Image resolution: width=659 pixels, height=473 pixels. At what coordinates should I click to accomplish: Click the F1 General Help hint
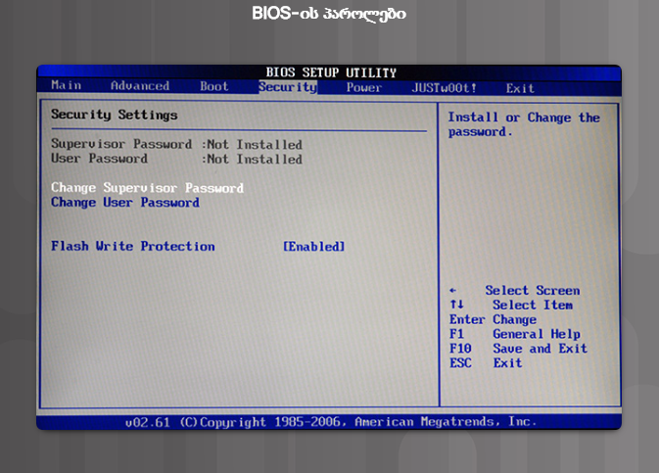click(x=514, y=334)
